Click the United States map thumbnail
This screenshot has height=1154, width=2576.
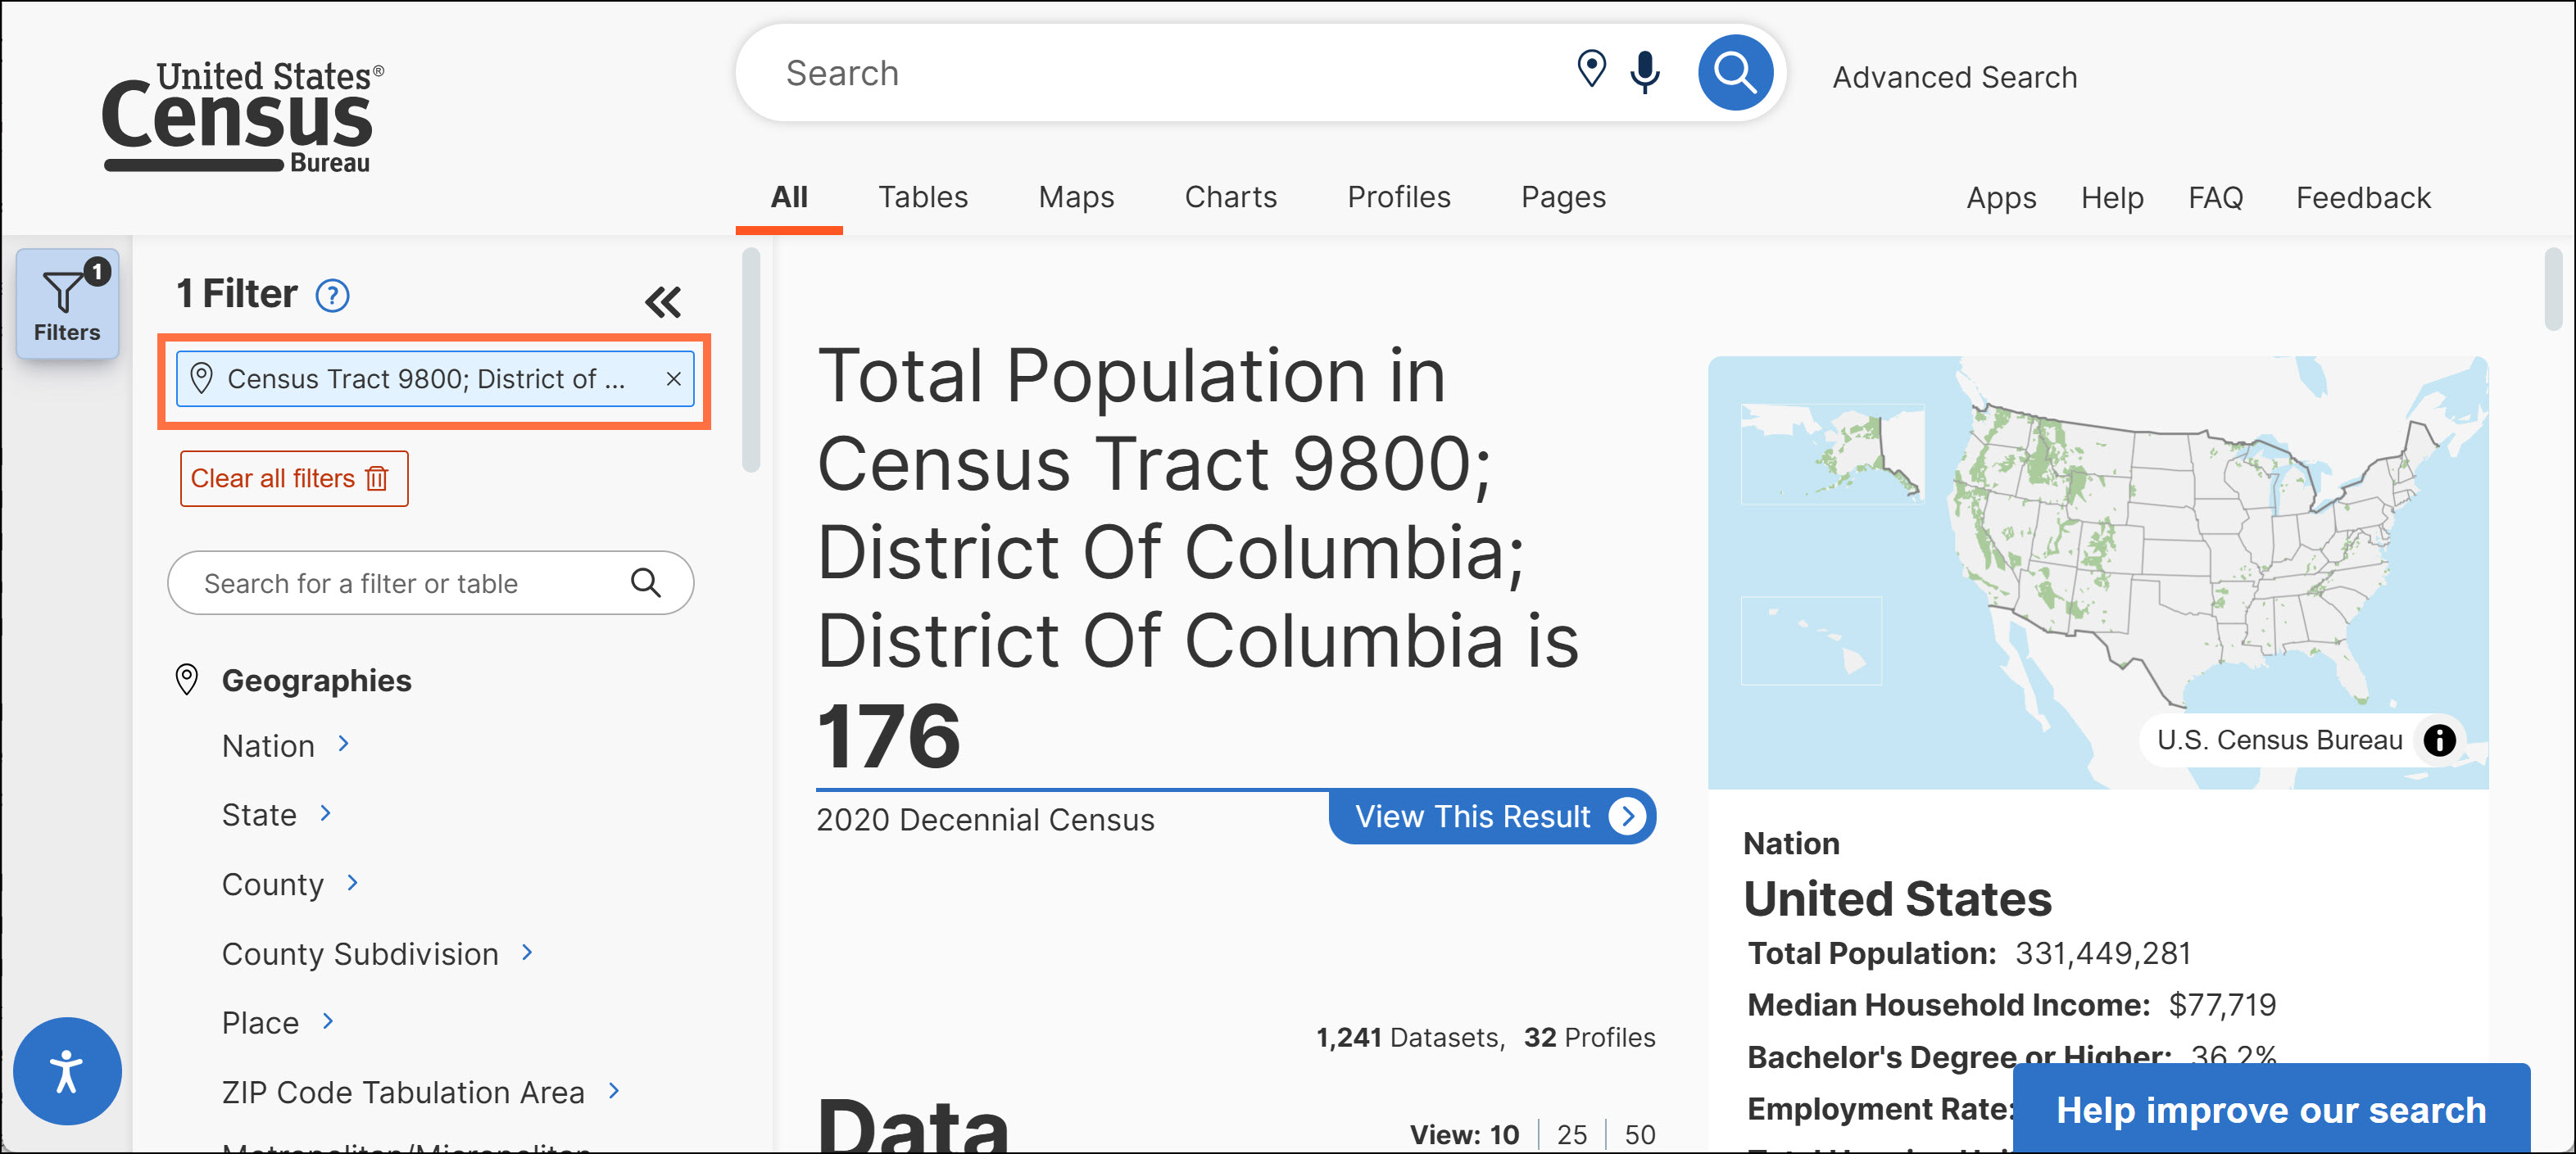coord(2098,572)
